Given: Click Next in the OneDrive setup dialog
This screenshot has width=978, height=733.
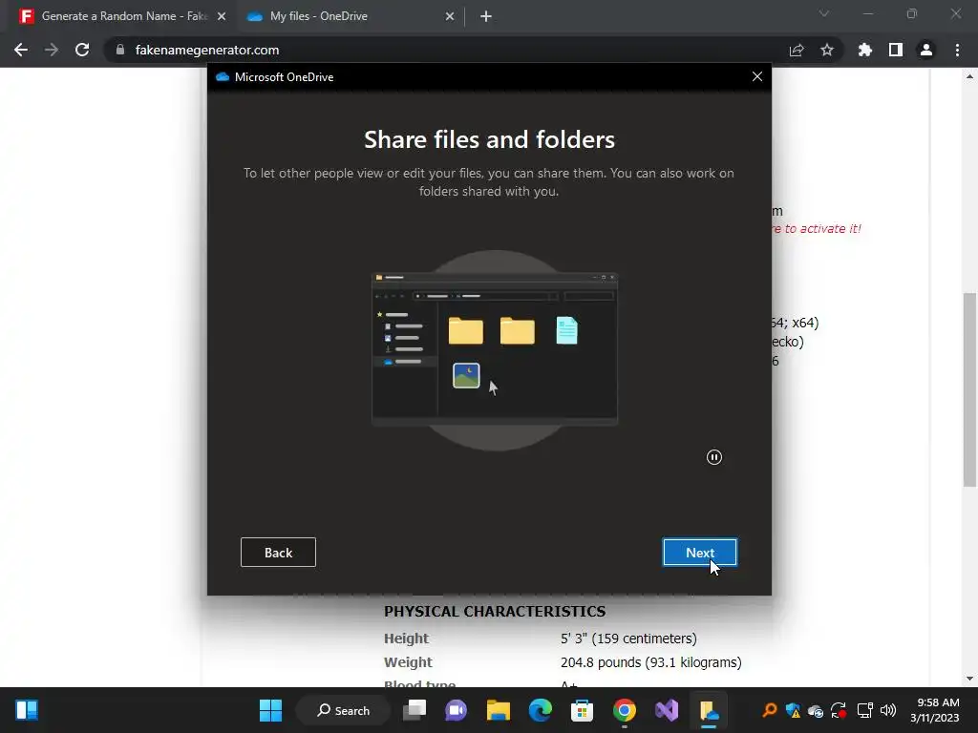Looking at the screenshot, I should 700,553.
